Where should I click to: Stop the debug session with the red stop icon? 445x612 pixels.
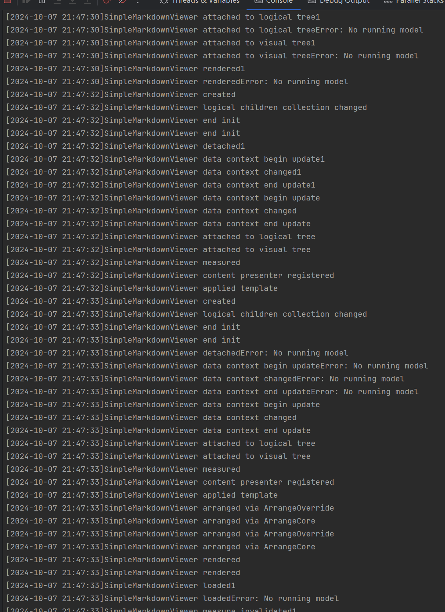7,1
